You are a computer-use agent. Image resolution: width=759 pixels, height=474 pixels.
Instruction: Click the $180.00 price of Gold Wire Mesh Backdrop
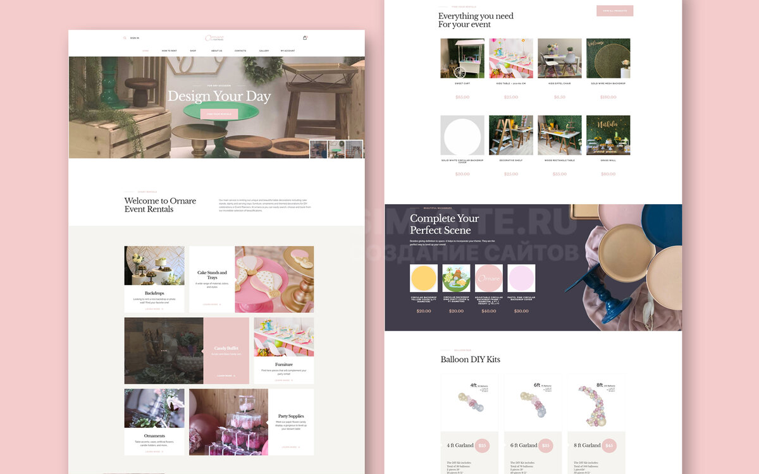(x=608, y=97)
